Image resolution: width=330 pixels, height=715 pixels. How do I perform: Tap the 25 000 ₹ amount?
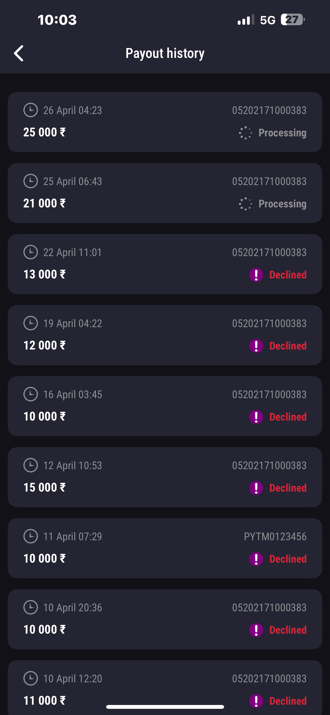point(44,132)
